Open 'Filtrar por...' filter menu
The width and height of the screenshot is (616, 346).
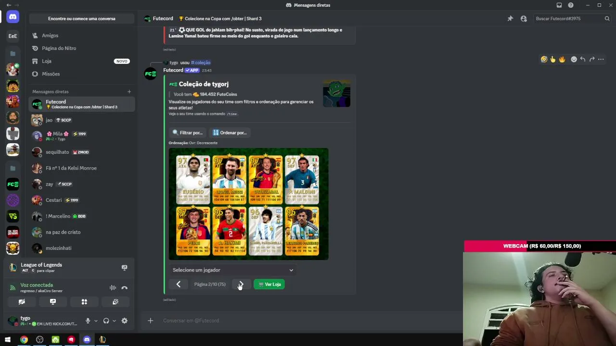click(x=188, y=133)
